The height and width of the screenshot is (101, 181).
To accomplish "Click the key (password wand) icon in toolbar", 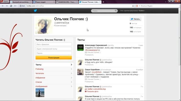I will click(15, 6).
